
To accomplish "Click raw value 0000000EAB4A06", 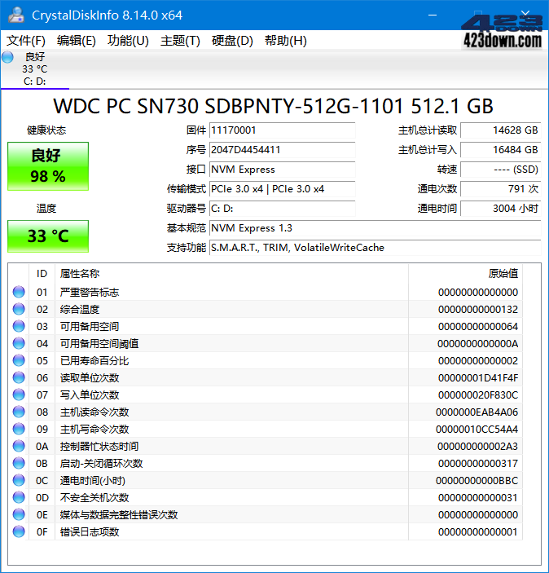I will point(477,412).
